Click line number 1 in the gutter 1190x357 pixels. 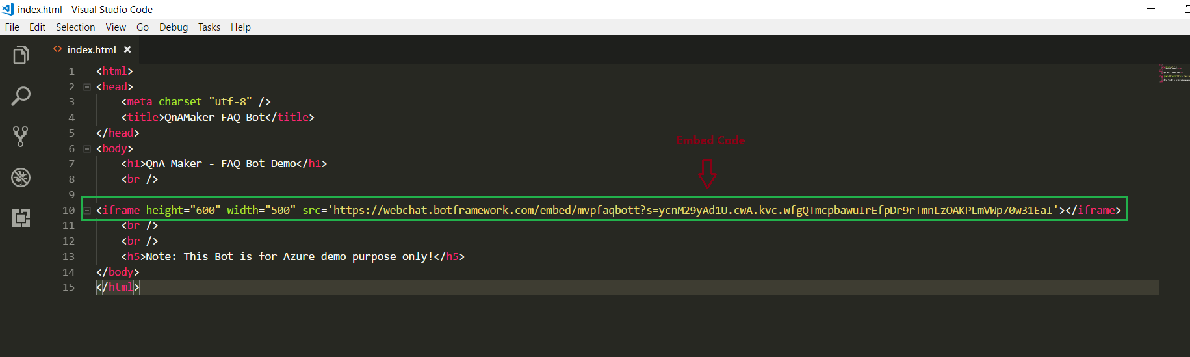[x=71, y=71]
